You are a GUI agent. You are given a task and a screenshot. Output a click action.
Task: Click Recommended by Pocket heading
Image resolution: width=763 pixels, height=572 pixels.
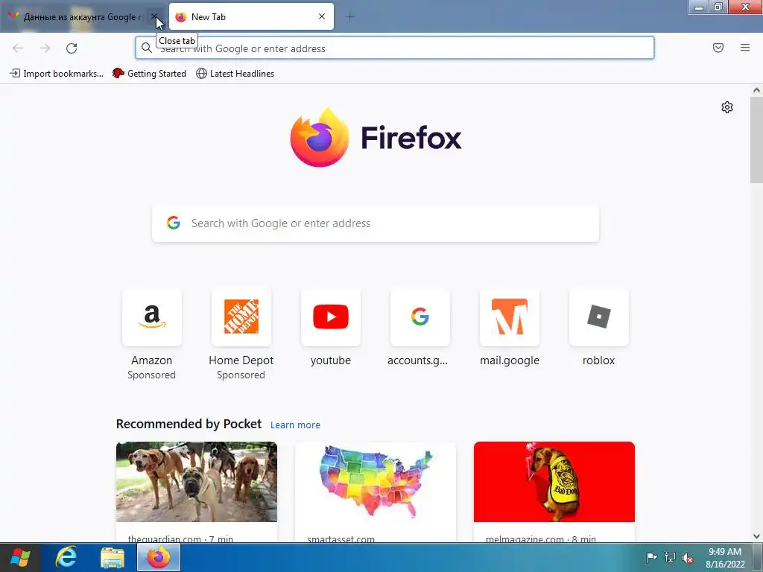point(189,424)
